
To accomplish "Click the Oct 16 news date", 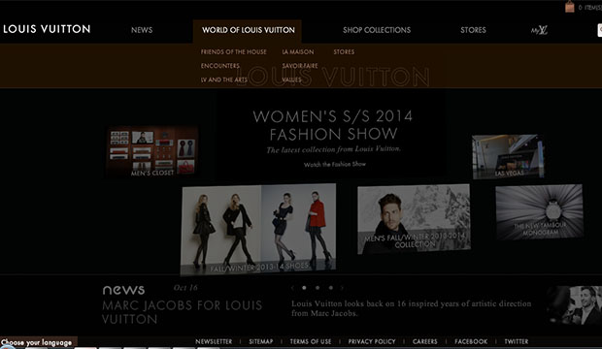I will 185,288.
